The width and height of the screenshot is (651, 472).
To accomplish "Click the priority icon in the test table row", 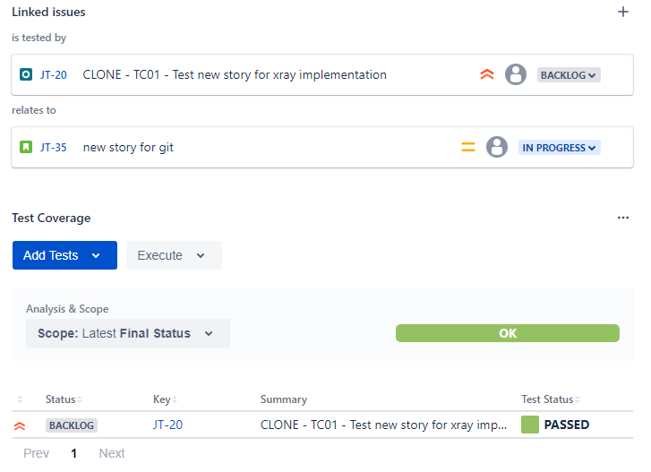I will pos(20,425).
